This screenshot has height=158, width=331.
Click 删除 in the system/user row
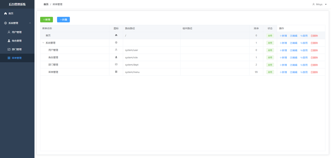314,50
